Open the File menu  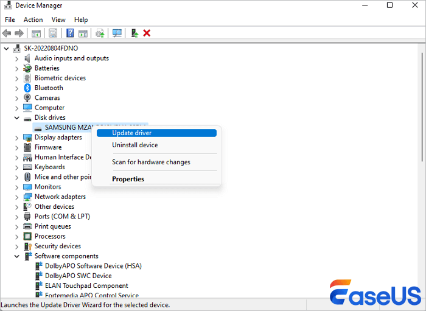[10, 20]
